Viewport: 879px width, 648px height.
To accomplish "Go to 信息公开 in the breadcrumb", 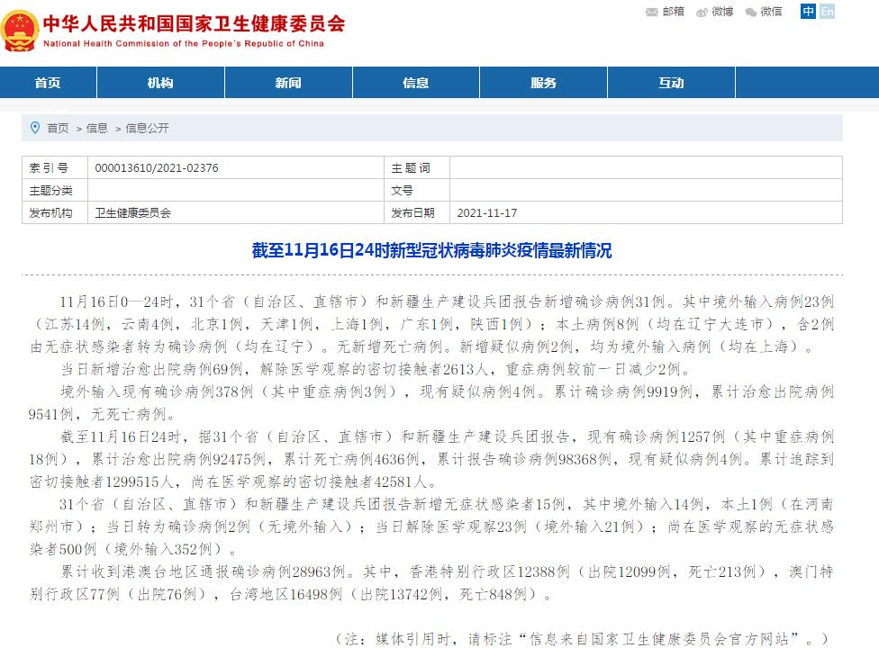I will (x=147, y=129).
